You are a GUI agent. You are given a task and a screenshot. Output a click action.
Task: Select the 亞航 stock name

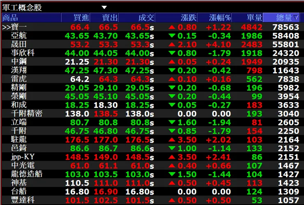click(19, 36)
